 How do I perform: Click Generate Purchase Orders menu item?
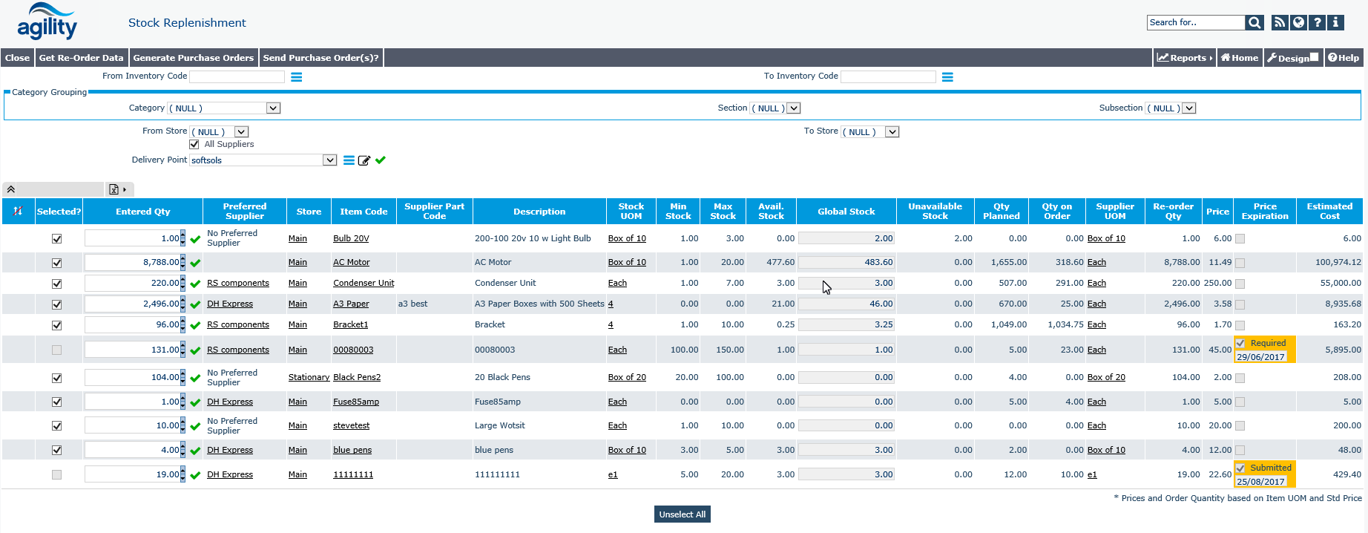(x=193, y=58)
